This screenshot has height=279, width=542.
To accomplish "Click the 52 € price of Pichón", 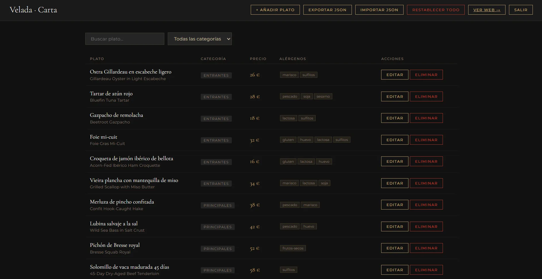I will tap(254, 248).
